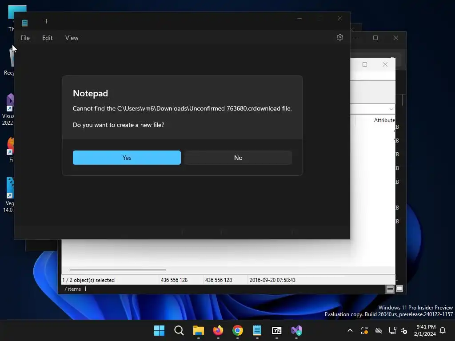Open Notepad settings gear icon
Viewport: 455px width, 341px height.
pos(340,37)
